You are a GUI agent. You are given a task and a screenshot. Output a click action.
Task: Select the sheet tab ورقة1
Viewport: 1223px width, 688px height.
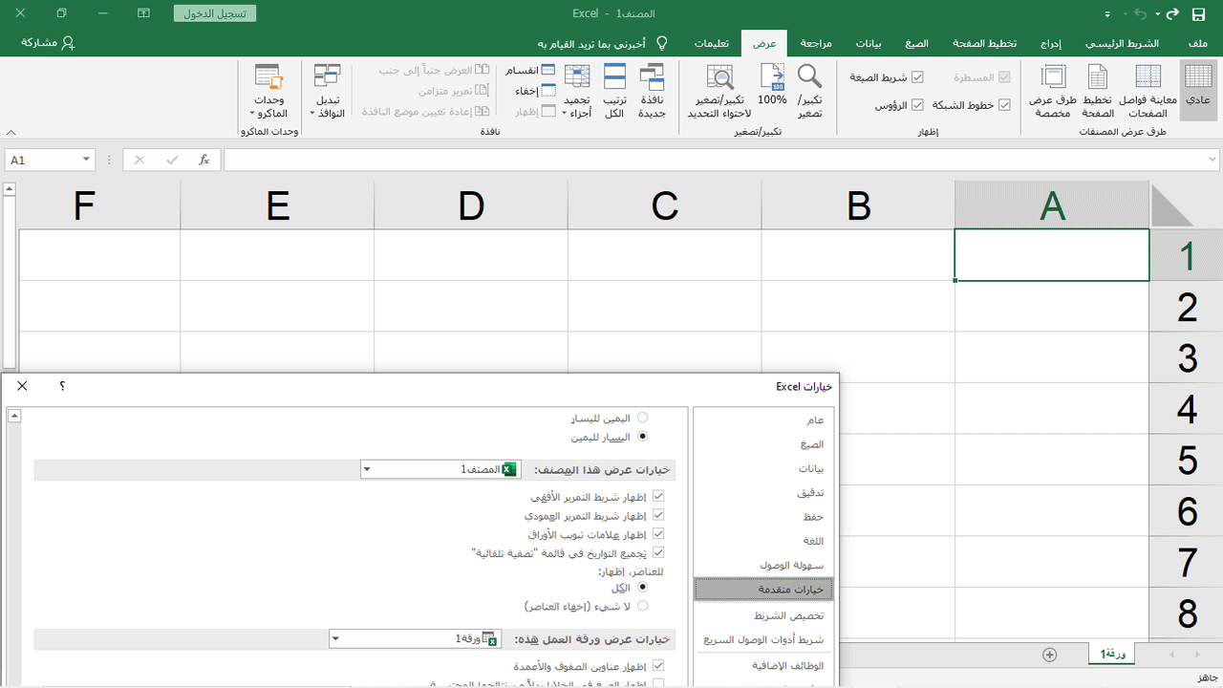(1113, 654)
